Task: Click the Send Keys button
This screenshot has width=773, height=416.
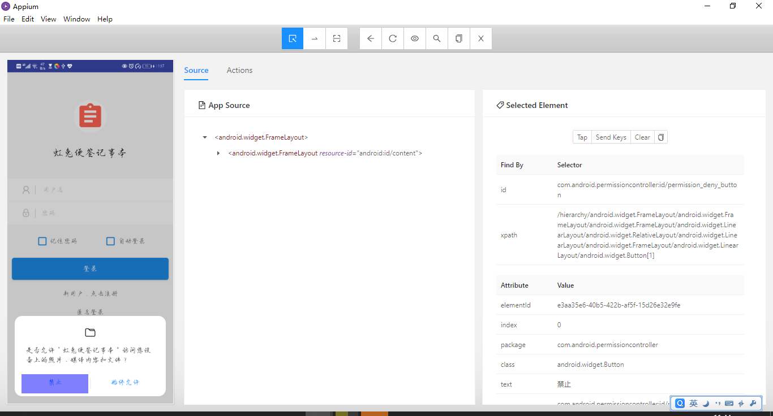Action: [611, 137]
